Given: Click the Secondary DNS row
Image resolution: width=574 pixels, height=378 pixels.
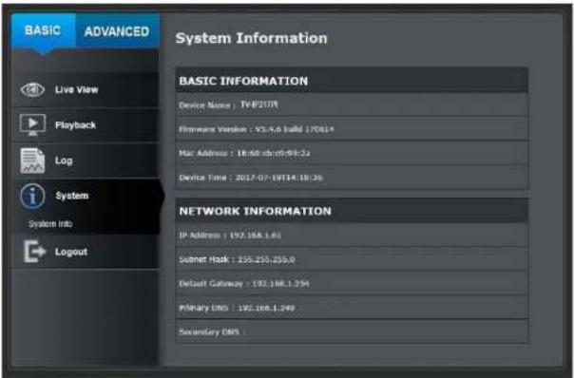Looking at the screenshot, I should (x=352, y=331).
